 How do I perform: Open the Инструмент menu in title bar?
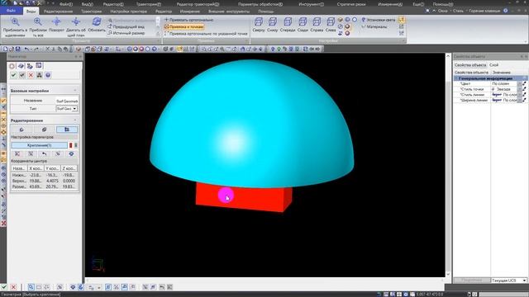tap(311, 4)
